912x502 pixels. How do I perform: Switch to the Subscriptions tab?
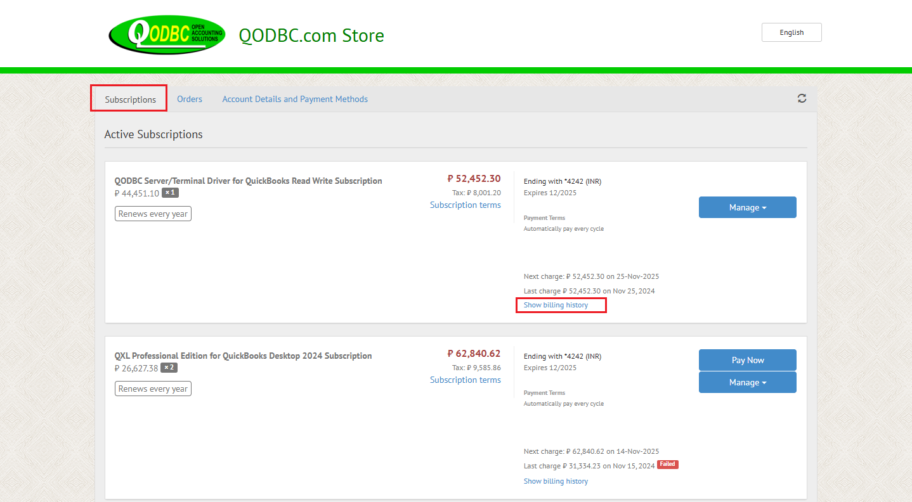[x=131, y=100]
